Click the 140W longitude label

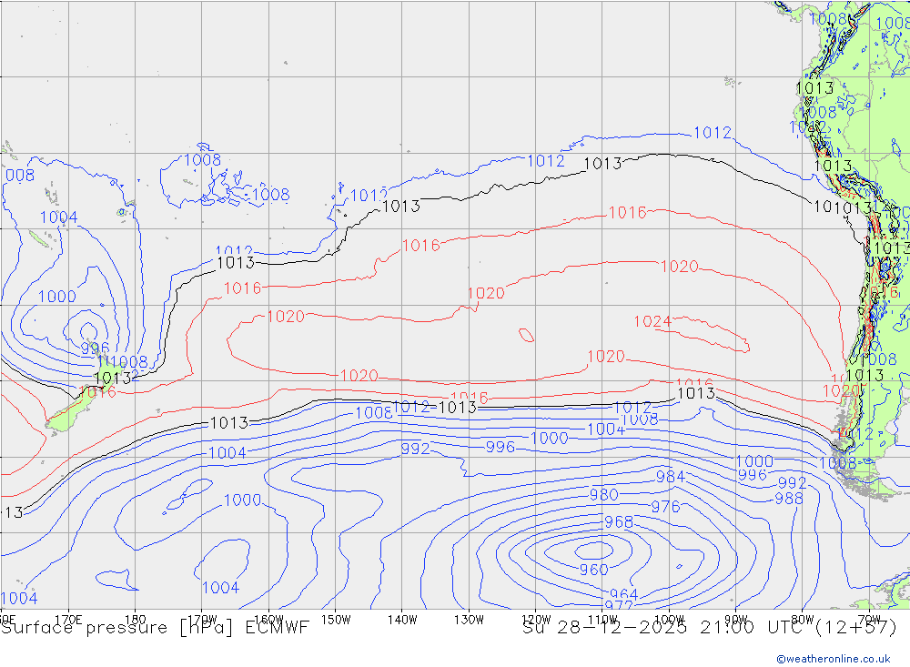(x=402, y=620)
